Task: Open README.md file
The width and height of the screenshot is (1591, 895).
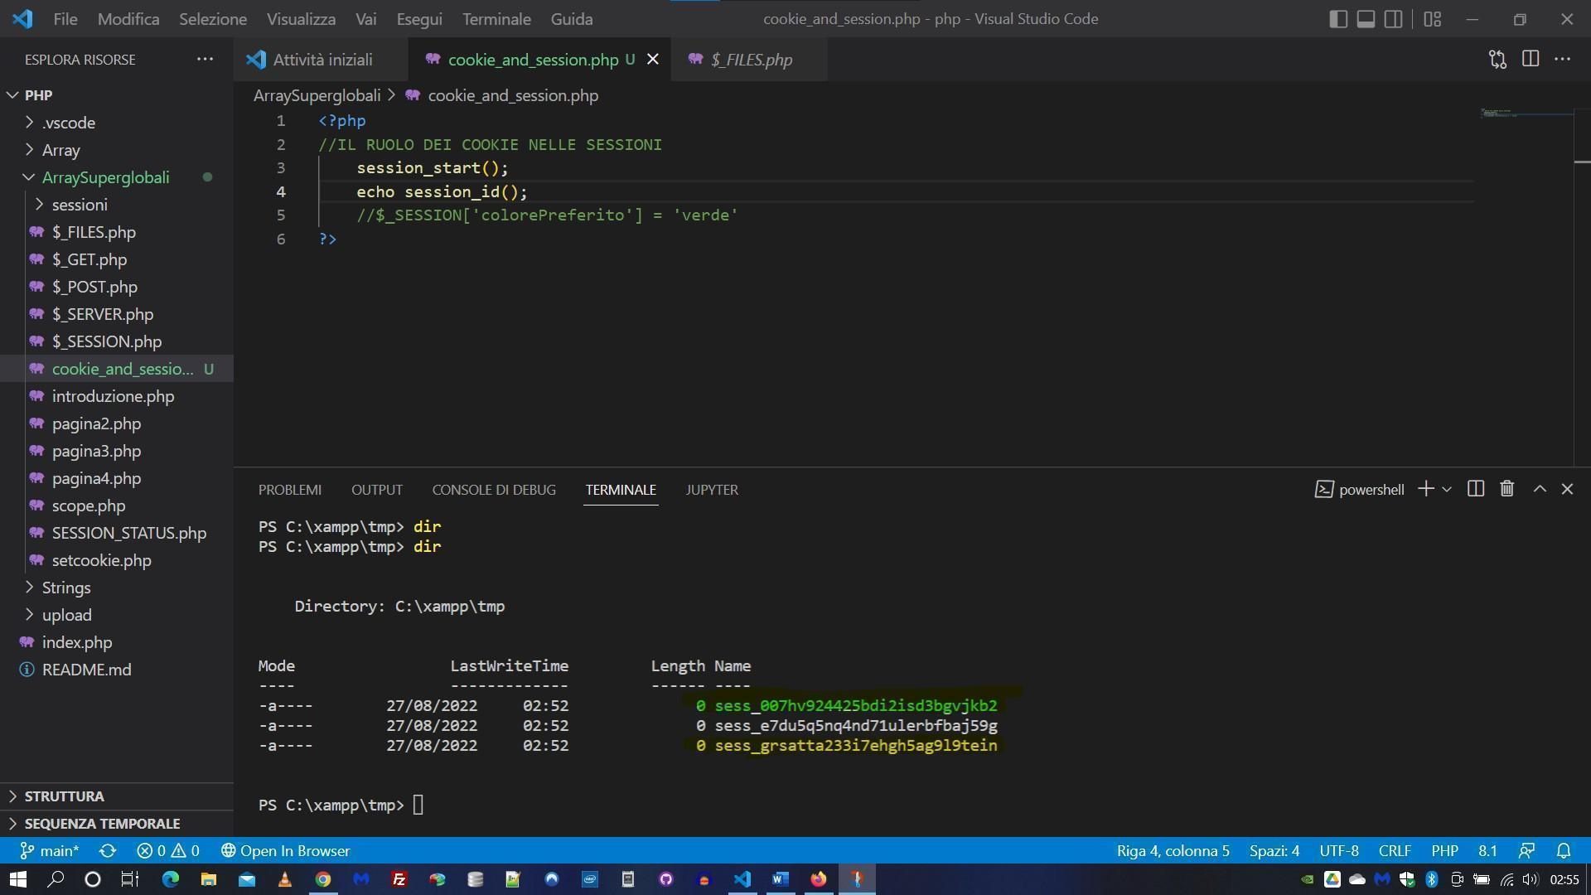Action: (x=86, y=670)
